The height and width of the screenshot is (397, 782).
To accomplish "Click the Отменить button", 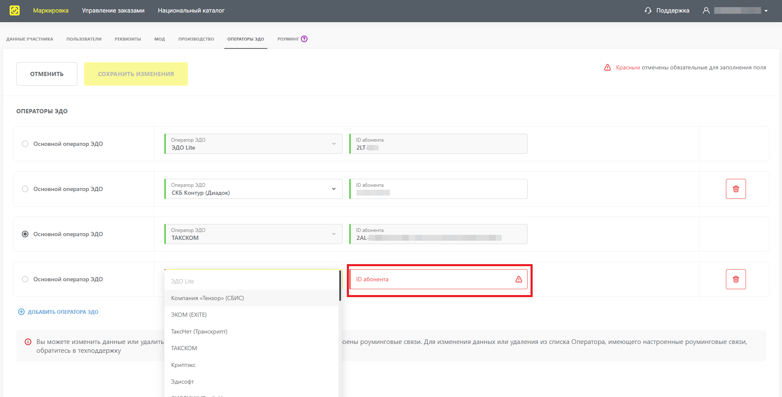I will [x=47, y=74].
